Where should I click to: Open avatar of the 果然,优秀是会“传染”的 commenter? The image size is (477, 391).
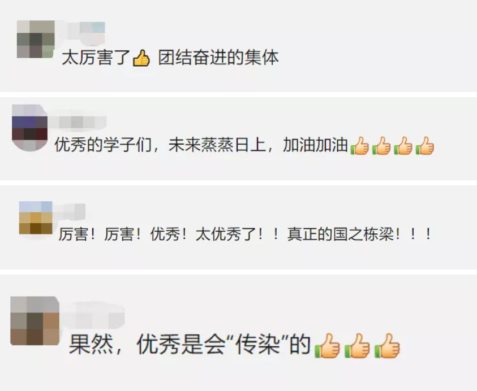click(35, 321)
